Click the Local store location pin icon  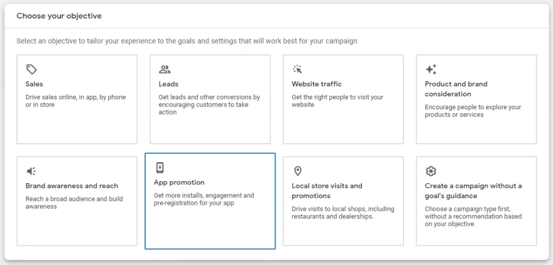point(298,171)
